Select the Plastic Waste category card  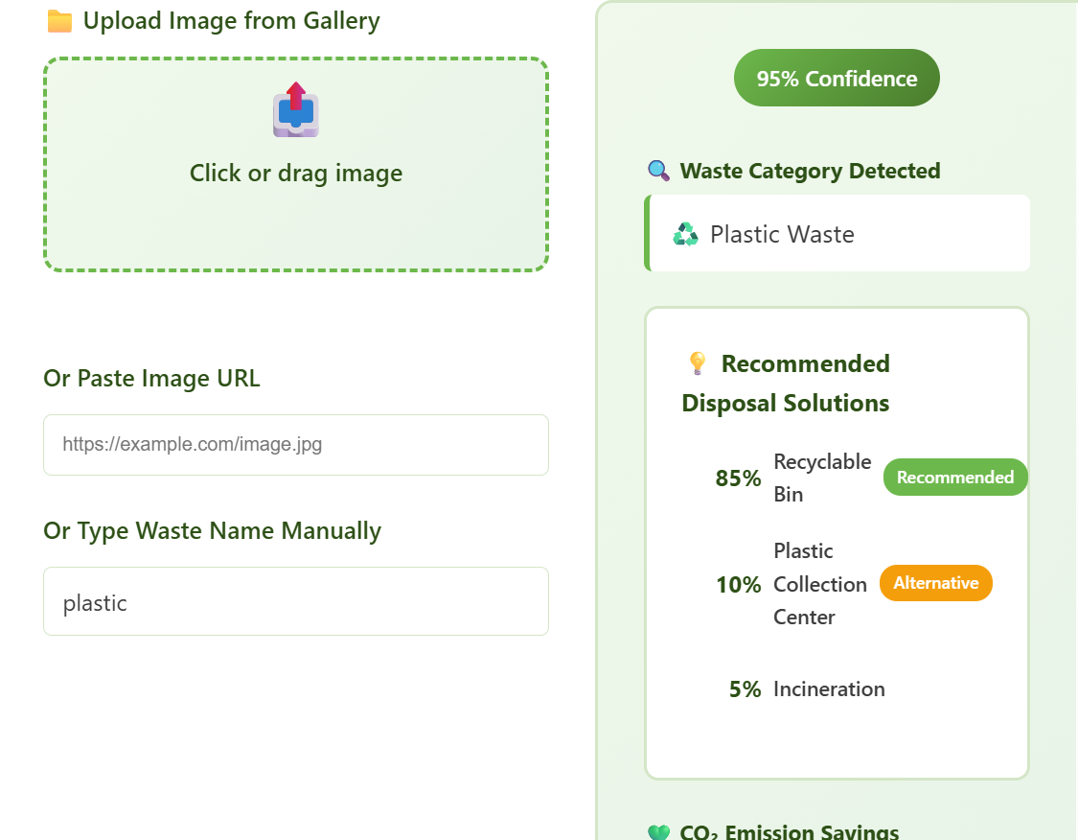coord(837,234)
